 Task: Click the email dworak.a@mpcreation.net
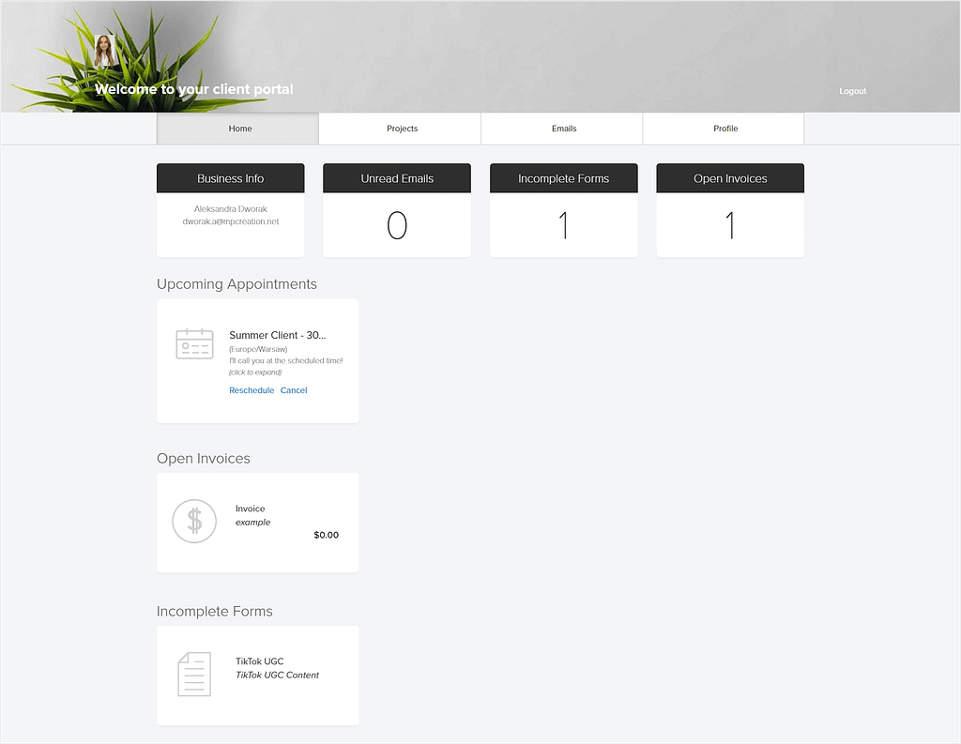pos(231,221)
